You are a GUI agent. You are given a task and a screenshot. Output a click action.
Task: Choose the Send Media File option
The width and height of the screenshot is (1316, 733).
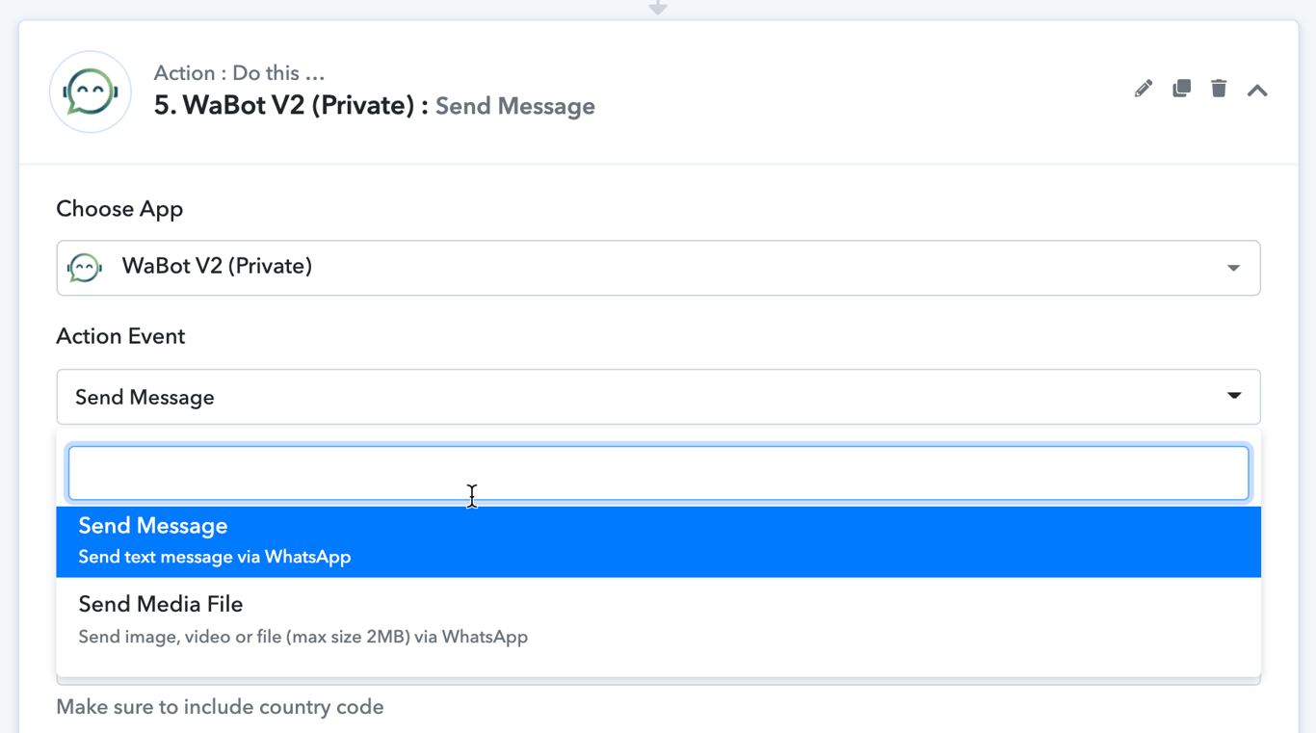pyautogui.click(x=658, y=619)
